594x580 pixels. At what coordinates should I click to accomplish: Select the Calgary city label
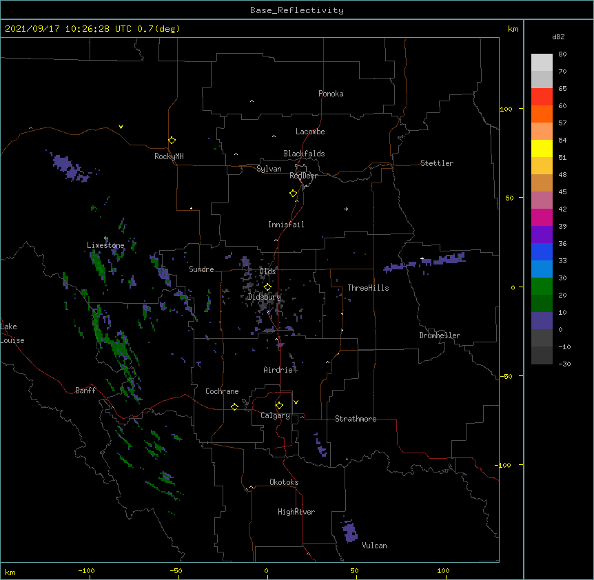[275, 415]
